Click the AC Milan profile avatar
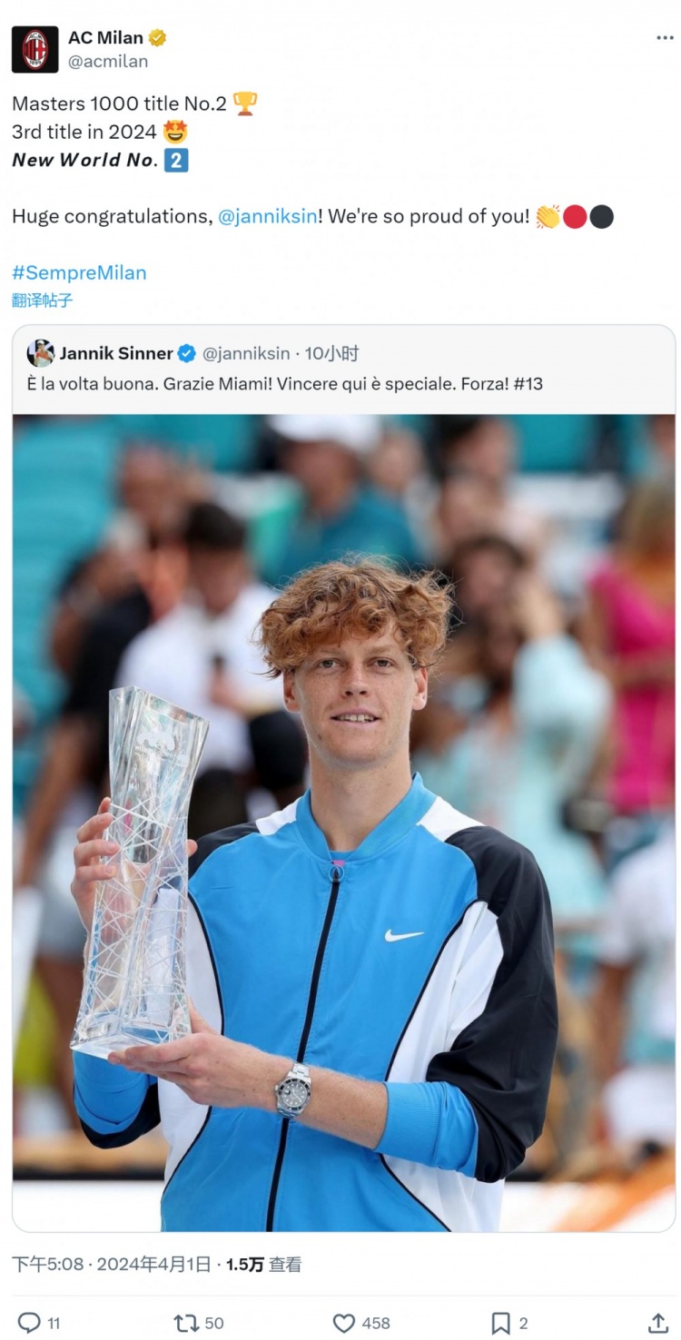 pyautogui.click(x=35, y=49)
